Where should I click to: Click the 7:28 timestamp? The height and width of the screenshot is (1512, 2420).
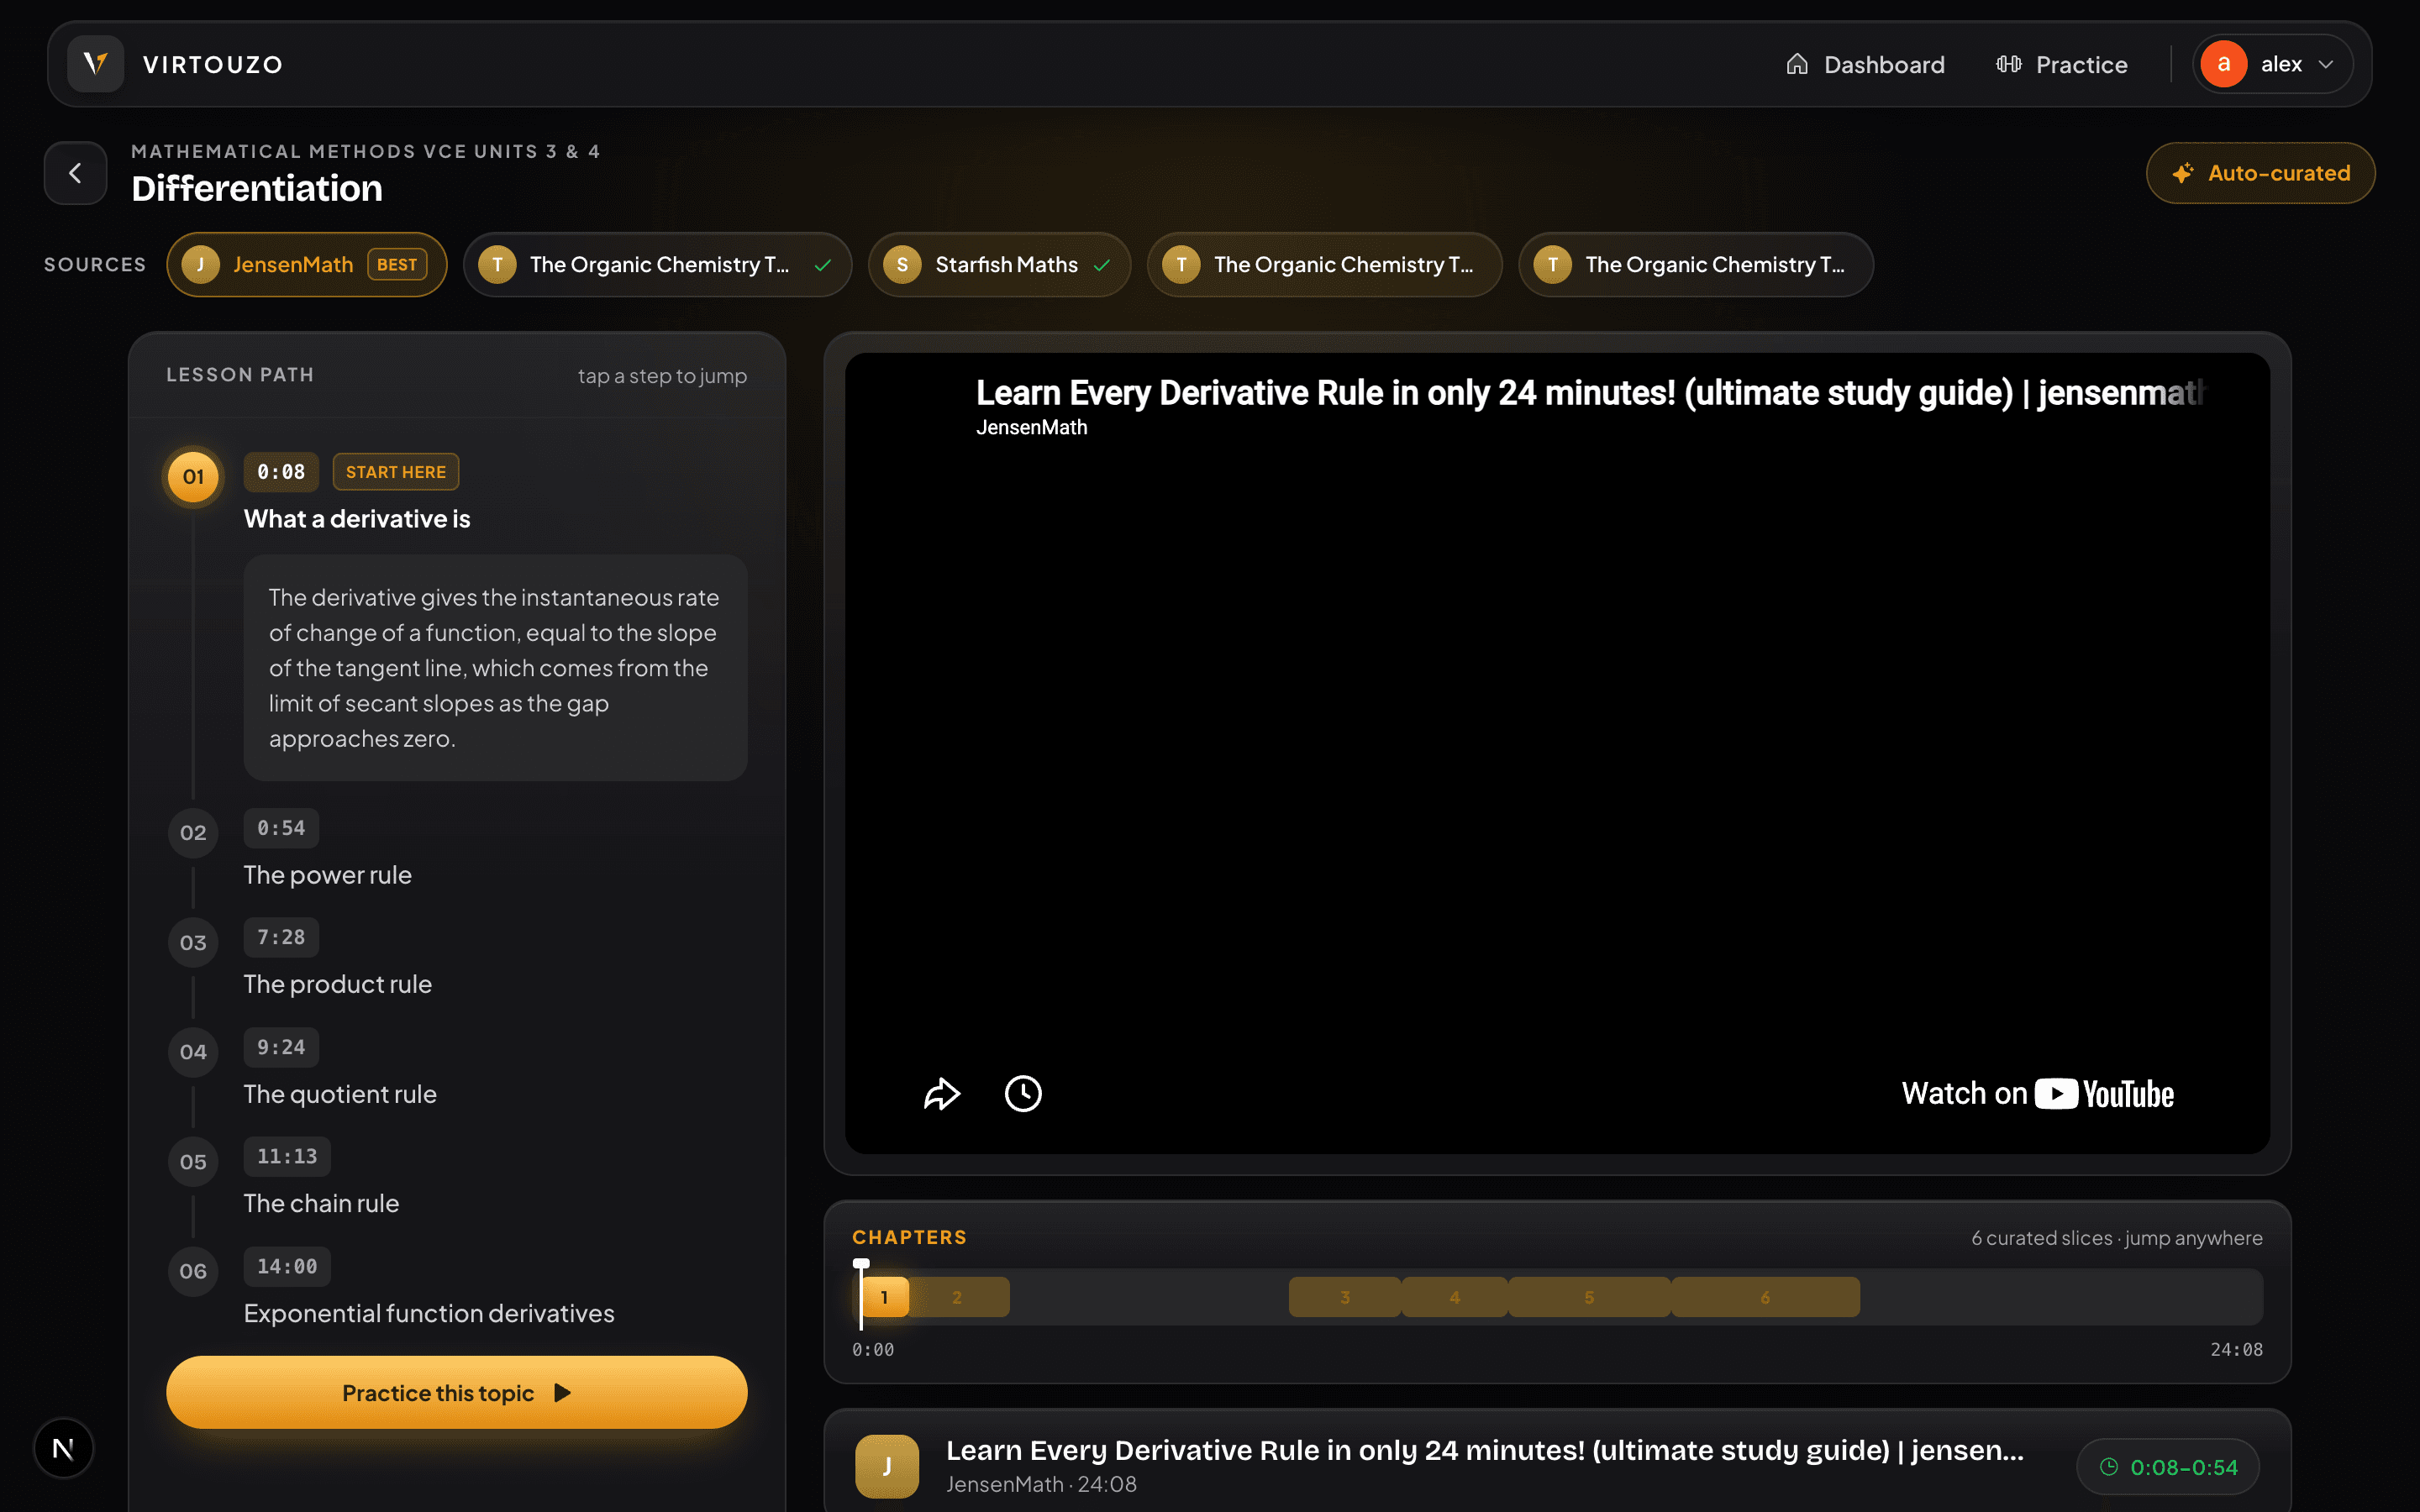click(281, 937)
